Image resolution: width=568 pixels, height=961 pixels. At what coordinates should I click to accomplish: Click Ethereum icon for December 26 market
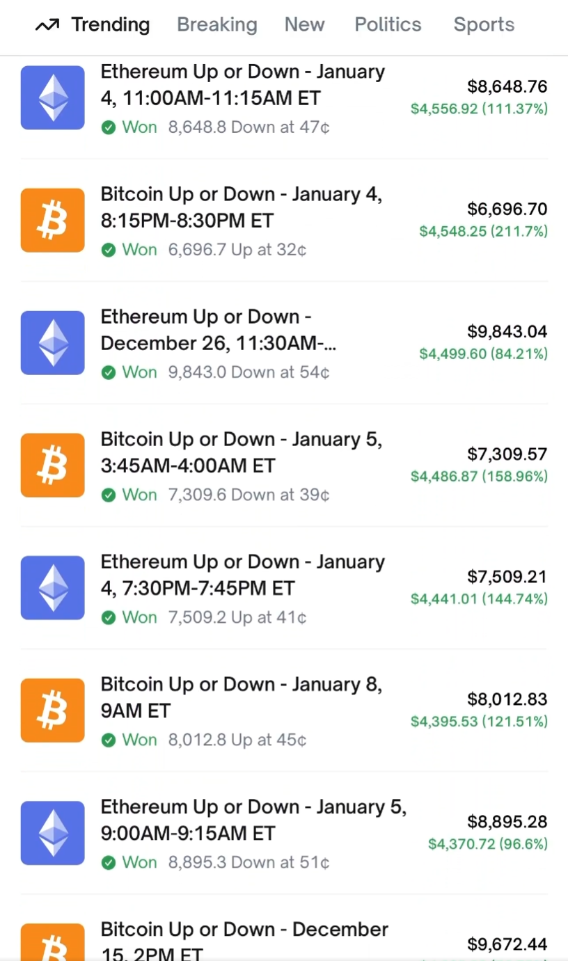(53, 343)
